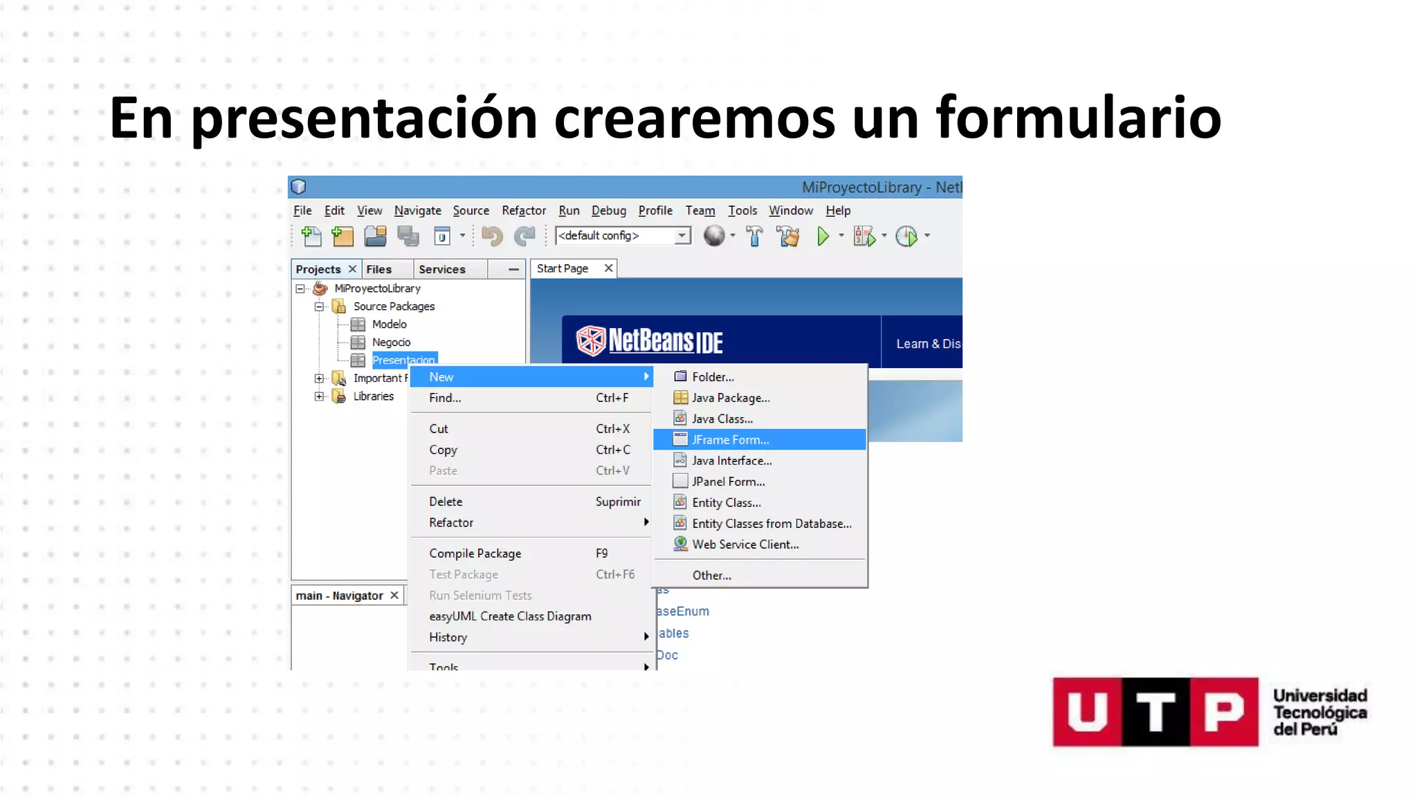The image size is (1417, 797).
Task: Click the NetBeans IDE logo
Action: (x=650, y=341)
